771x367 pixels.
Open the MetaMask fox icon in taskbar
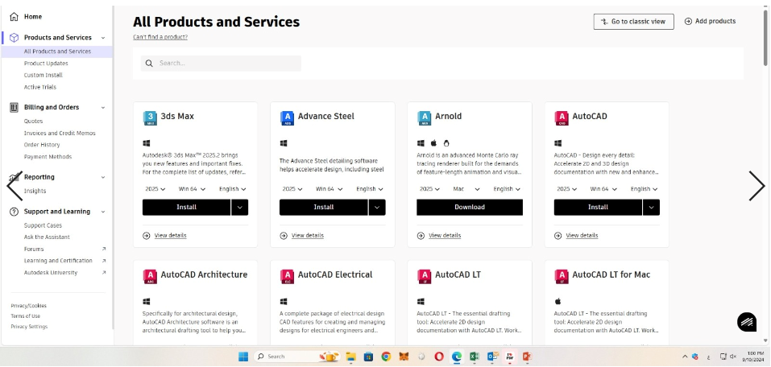coord(403,357)
